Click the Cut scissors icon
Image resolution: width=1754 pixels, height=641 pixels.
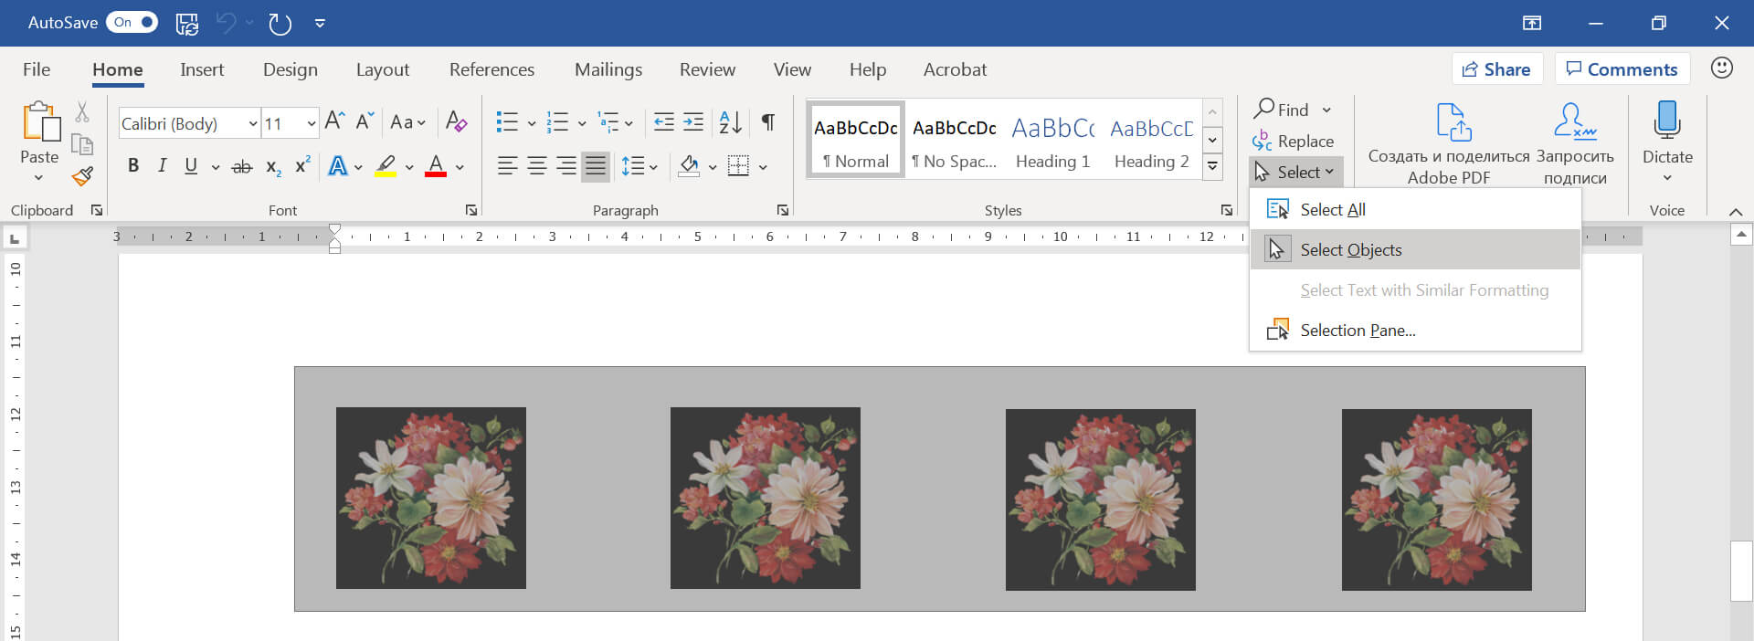tap(82, 112)
